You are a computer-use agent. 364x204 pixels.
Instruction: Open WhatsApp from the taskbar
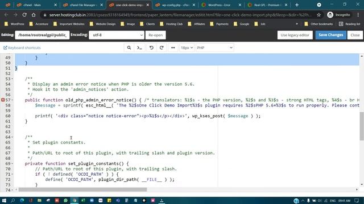tap(65, 200)
